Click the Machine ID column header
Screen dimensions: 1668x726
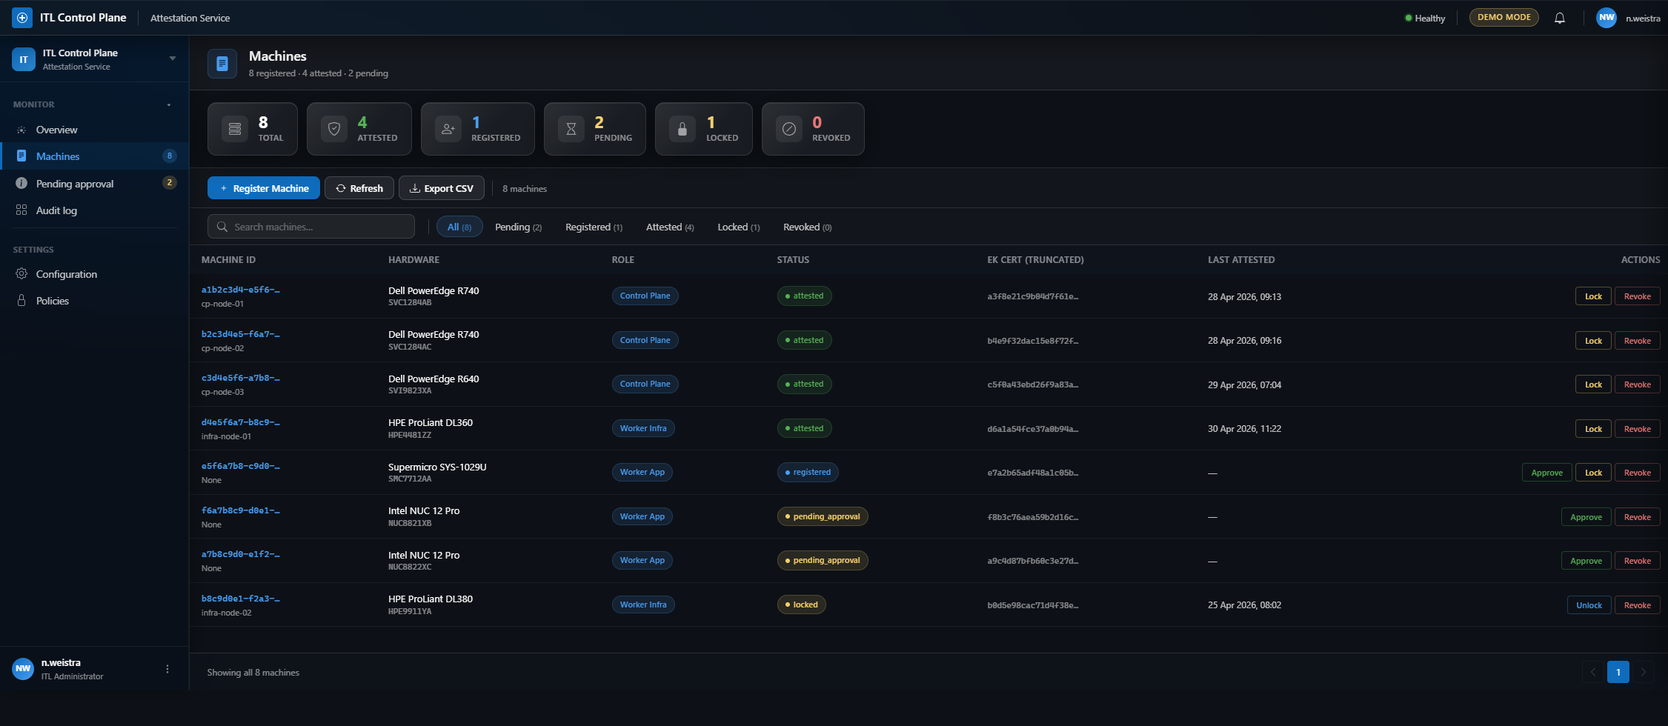click(228, 260)
